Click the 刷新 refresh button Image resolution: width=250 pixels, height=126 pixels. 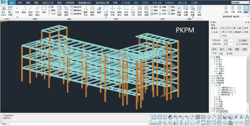(x=237, y=49)
